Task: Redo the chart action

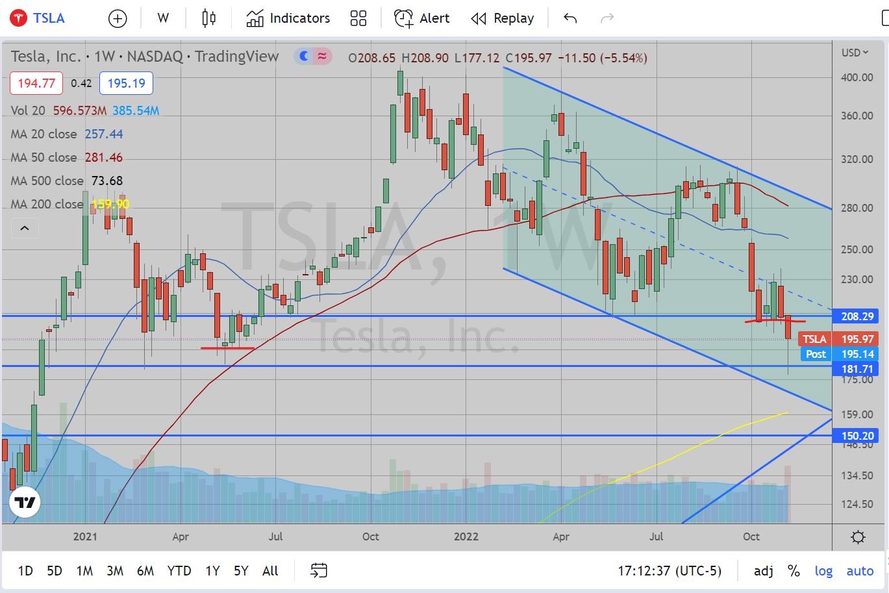Action: point(607,18)
